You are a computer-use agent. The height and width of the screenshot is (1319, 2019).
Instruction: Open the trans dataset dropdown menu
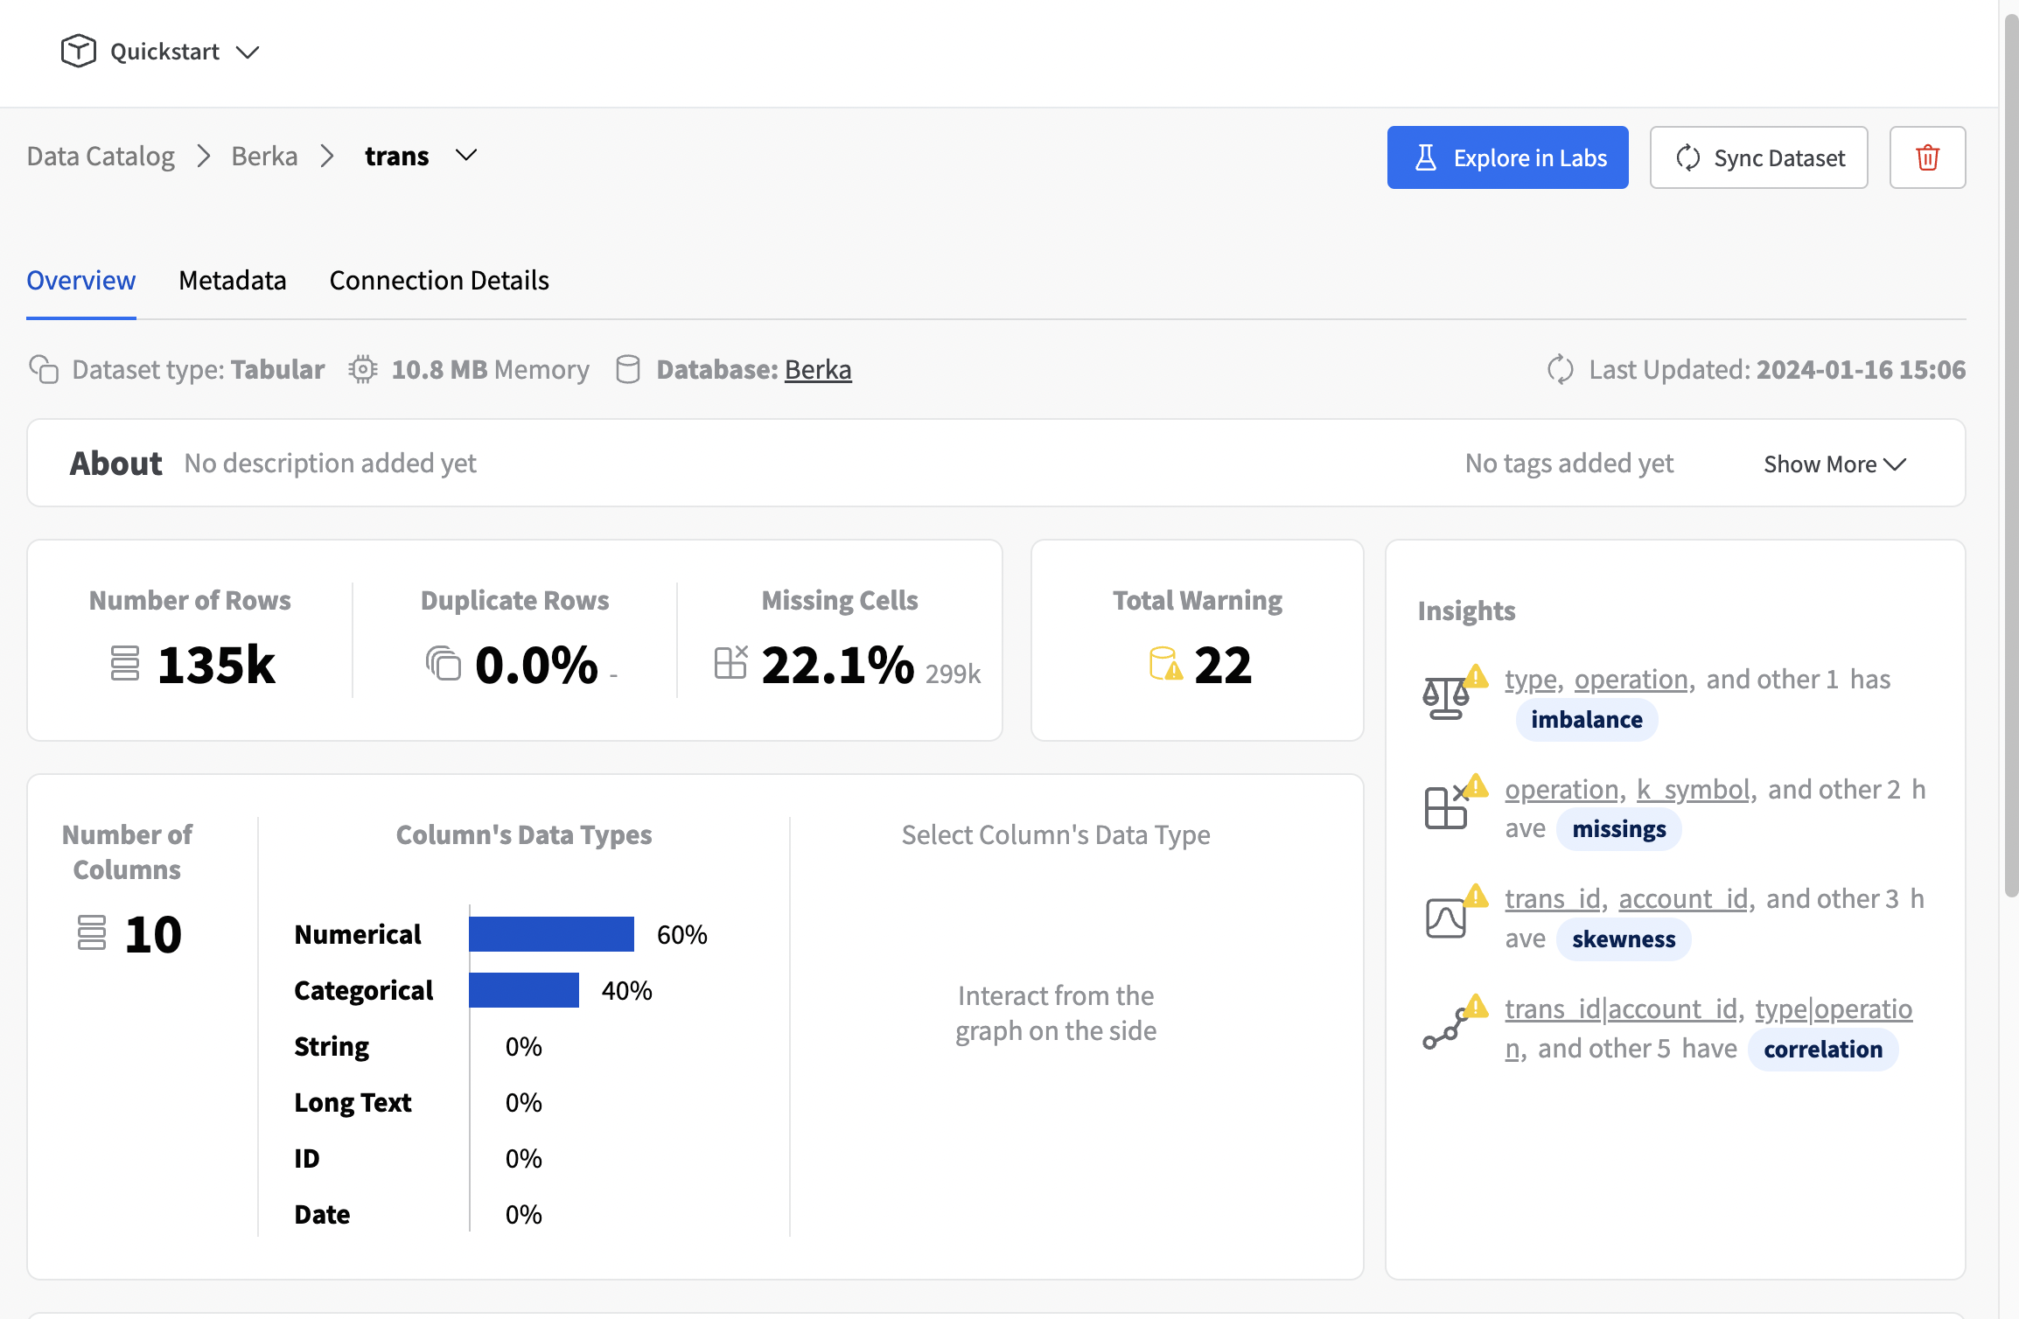468,156
